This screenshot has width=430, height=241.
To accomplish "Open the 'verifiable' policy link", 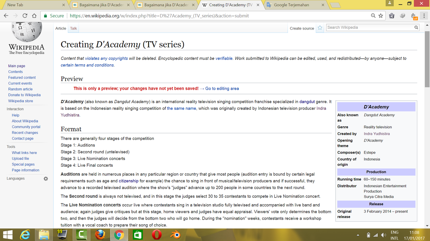I will click(224, 58).
